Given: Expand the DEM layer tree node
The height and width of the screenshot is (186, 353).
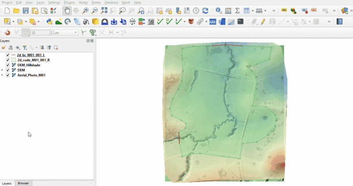Looking at the screenshot, I should (3, 70).
